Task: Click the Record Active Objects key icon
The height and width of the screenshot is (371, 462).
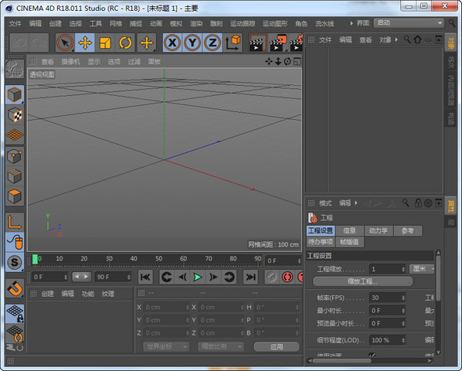Action: click(272, 277)
